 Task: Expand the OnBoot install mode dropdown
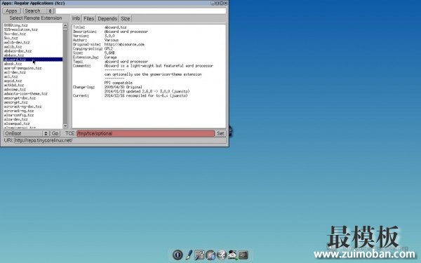pyautogui.click(x=27, y=133)
